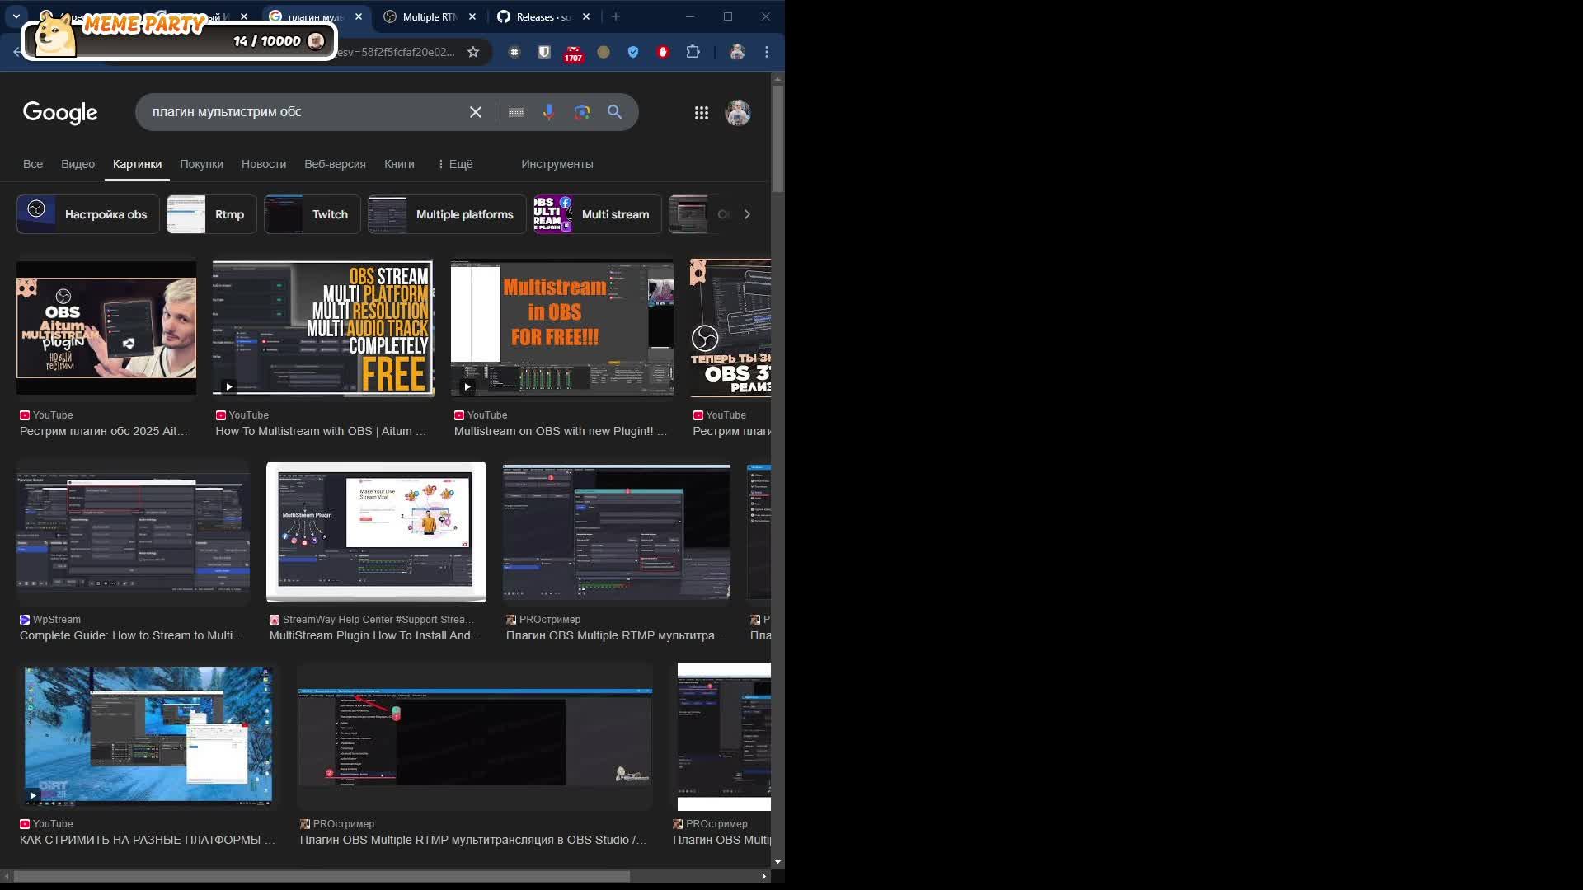Open the browser extensions puzzle icon
Image resolution: width=1583 pixels, height=890 pixels.
(x=693, y=52)
